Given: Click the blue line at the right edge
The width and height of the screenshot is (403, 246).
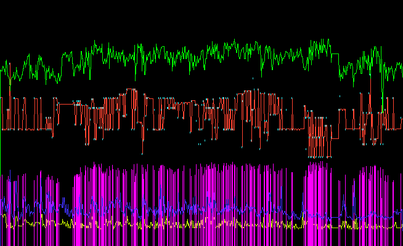Looking at the screenshot, I should (401, 215).
